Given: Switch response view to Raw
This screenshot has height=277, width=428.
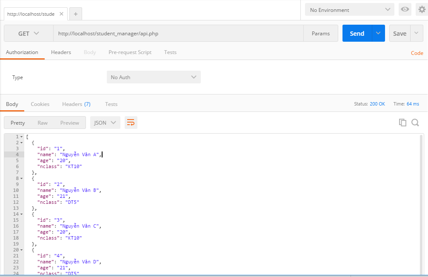Looking at the screenshot, I should [43, 123].
